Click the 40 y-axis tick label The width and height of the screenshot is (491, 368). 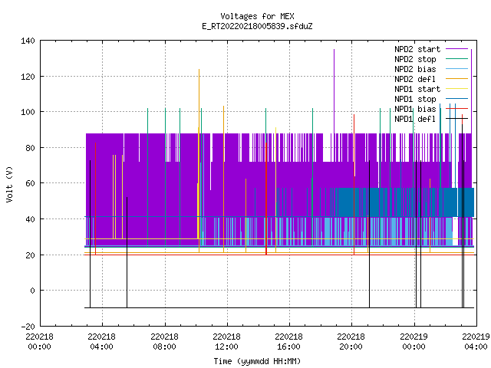point(30,219)
